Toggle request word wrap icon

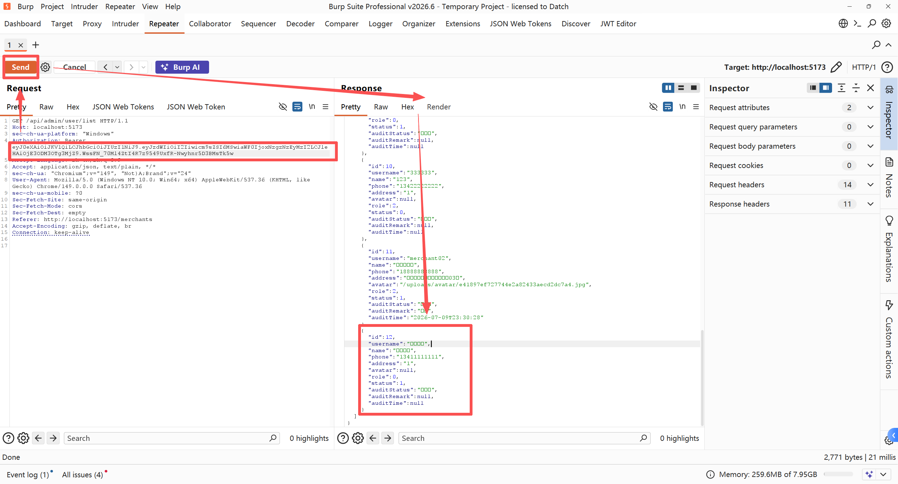pos(297,106)
